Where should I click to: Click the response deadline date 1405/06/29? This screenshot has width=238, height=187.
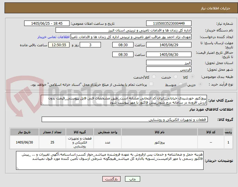[x=169, y=45]
